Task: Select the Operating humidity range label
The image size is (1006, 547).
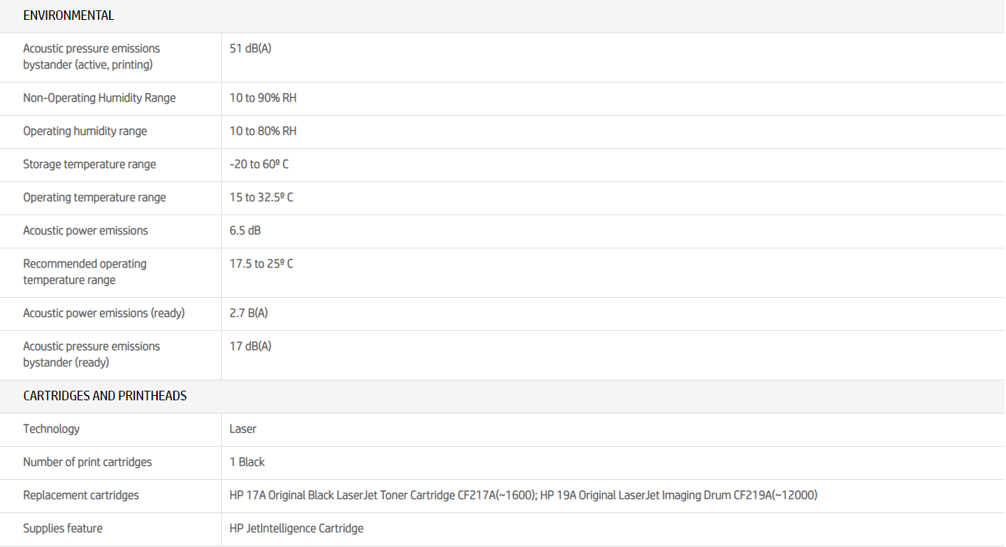Action: point(85,131)
